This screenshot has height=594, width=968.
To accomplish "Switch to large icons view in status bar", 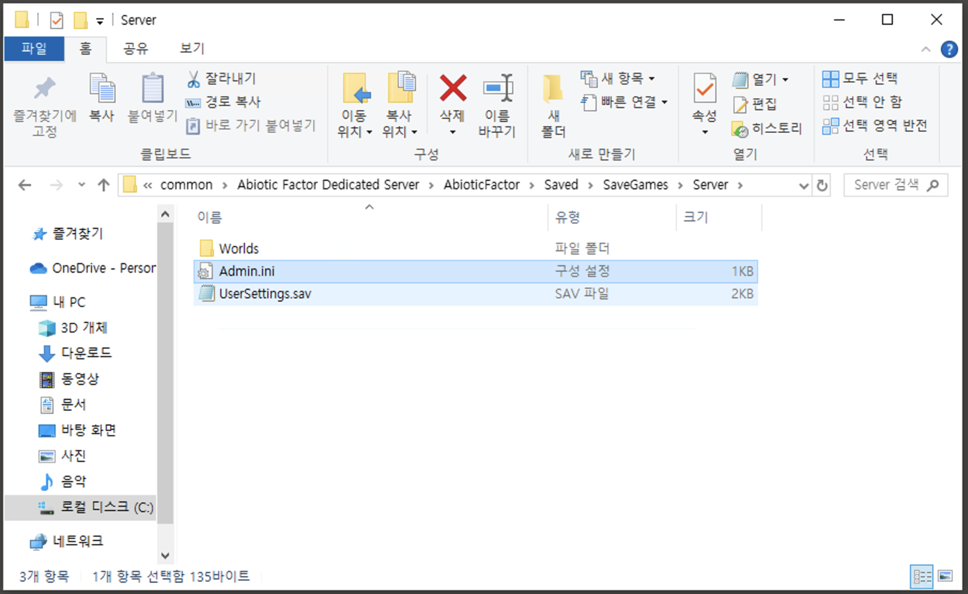I will (945, 576).
